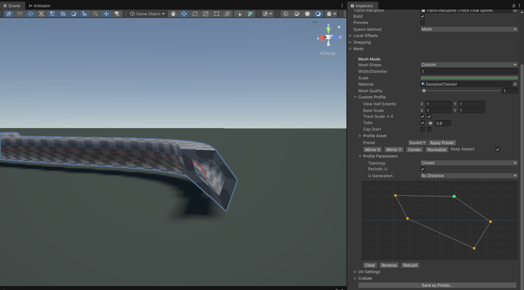Select the Scale tool icon
Viewport: 524px width, 290px height.
206,14
